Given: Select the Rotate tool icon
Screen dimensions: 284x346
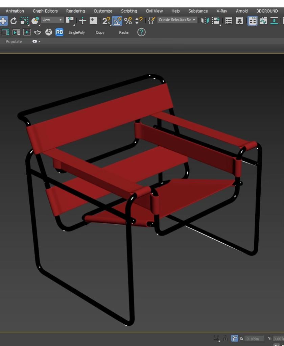Looking at the screenshot, I should [x=14, y=21].
